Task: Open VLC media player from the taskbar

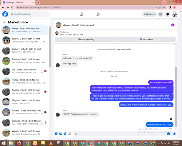Action: [x=51, y=143]
